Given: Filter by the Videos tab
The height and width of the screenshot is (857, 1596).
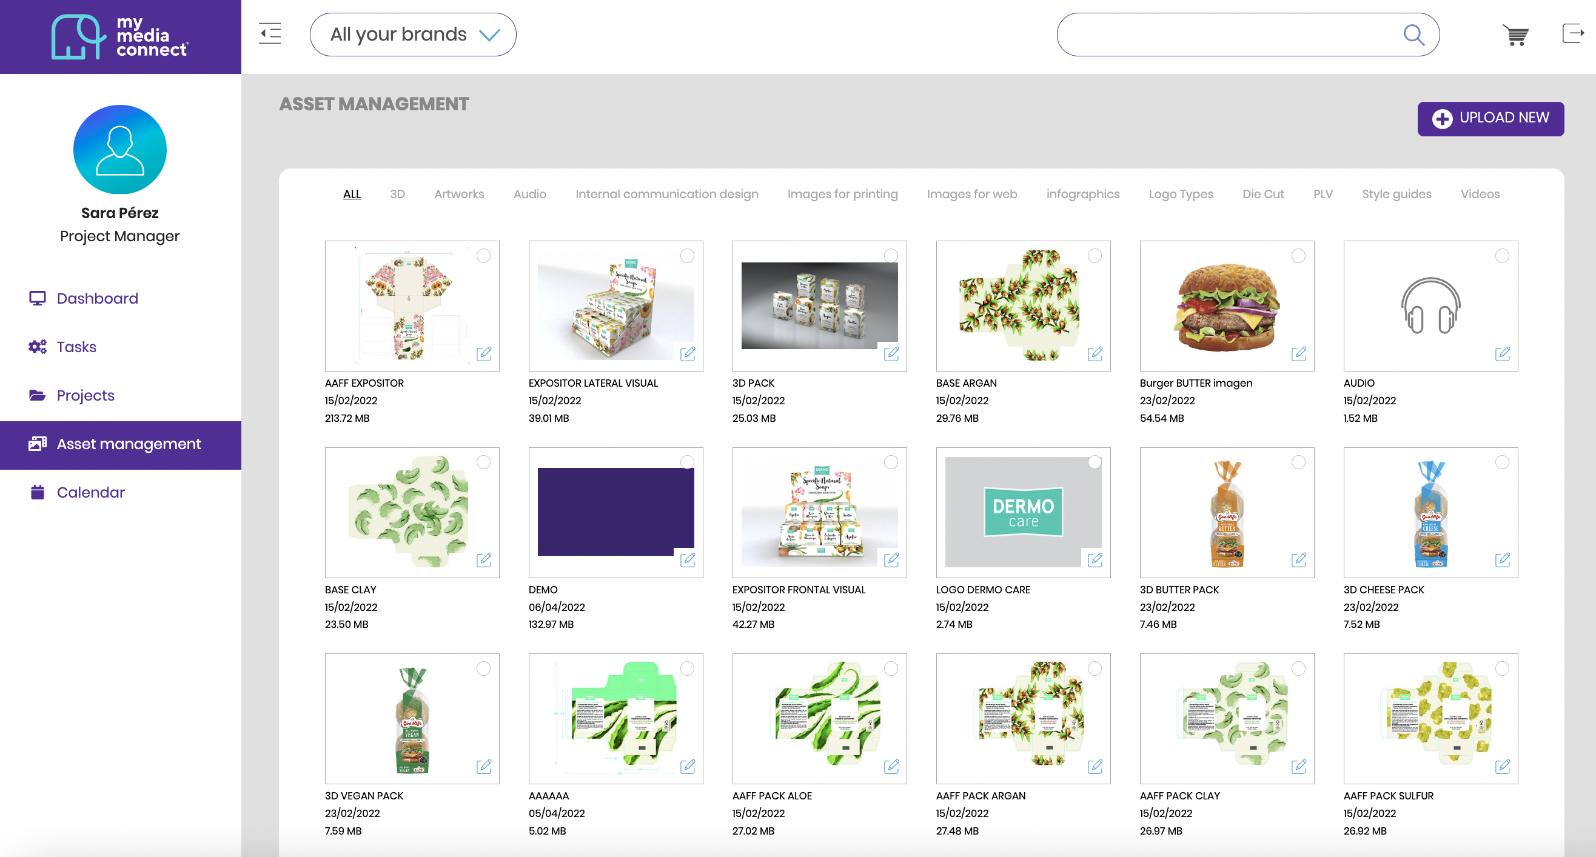Looking at the screenshot, I should 1480,194.
